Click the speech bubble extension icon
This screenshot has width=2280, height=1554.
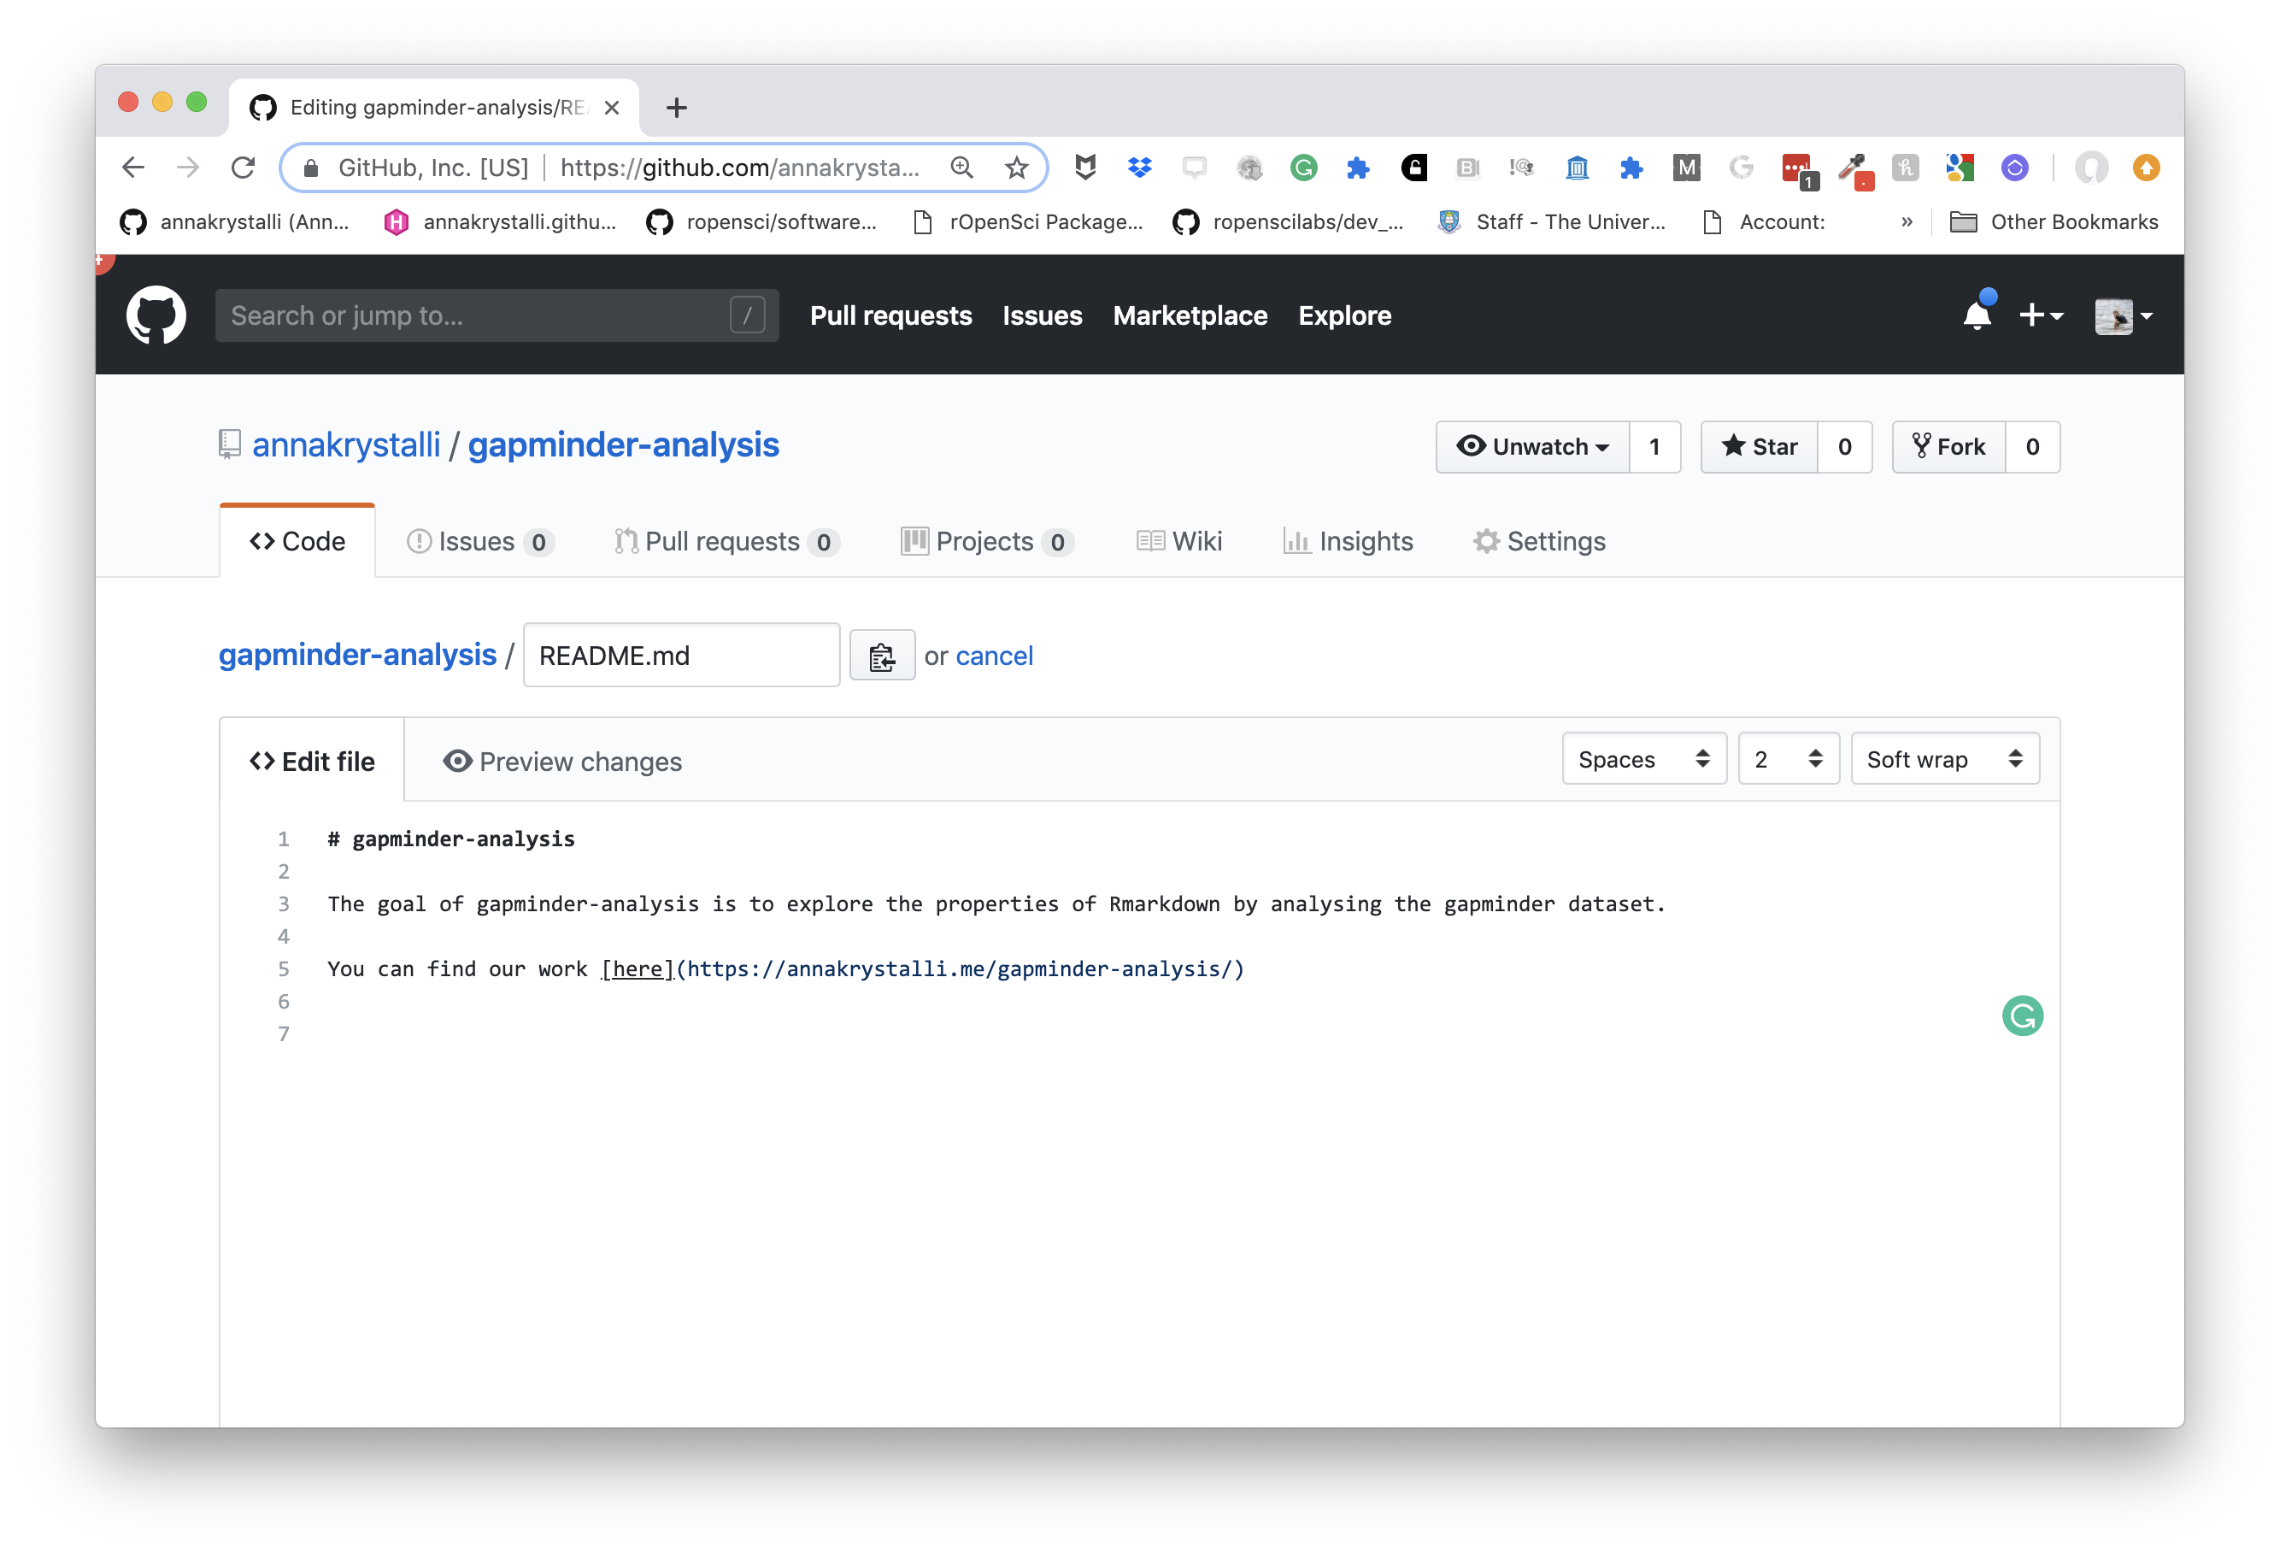click(x=1193, y=168)
